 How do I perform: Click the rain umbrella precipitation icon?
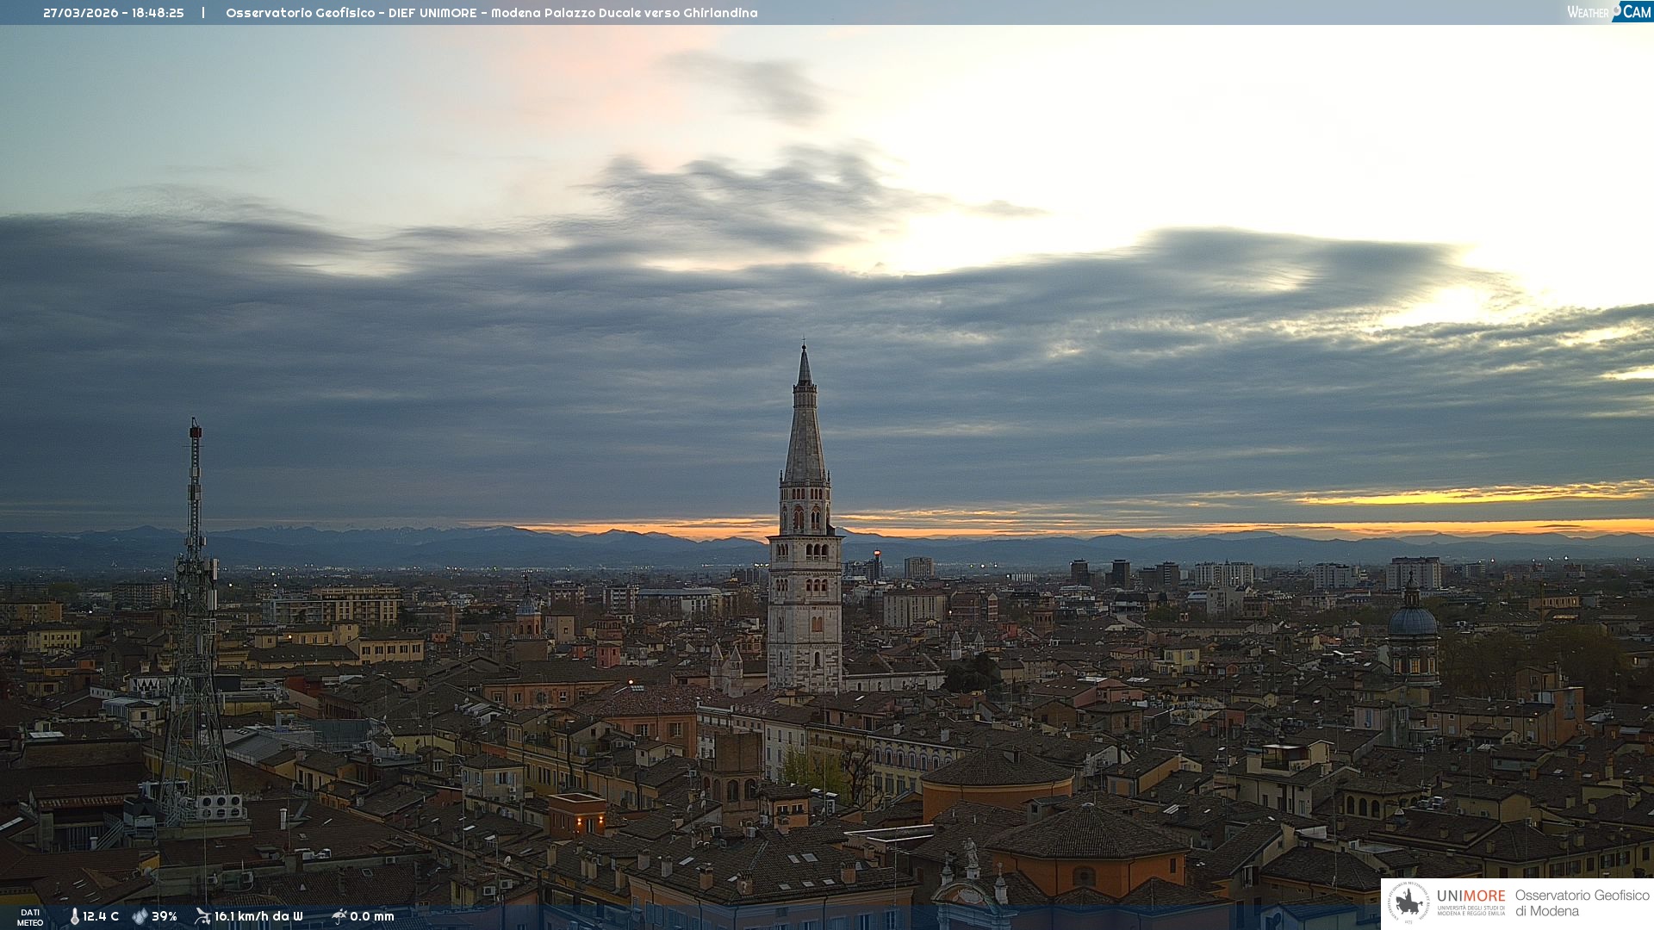[339, 916]
